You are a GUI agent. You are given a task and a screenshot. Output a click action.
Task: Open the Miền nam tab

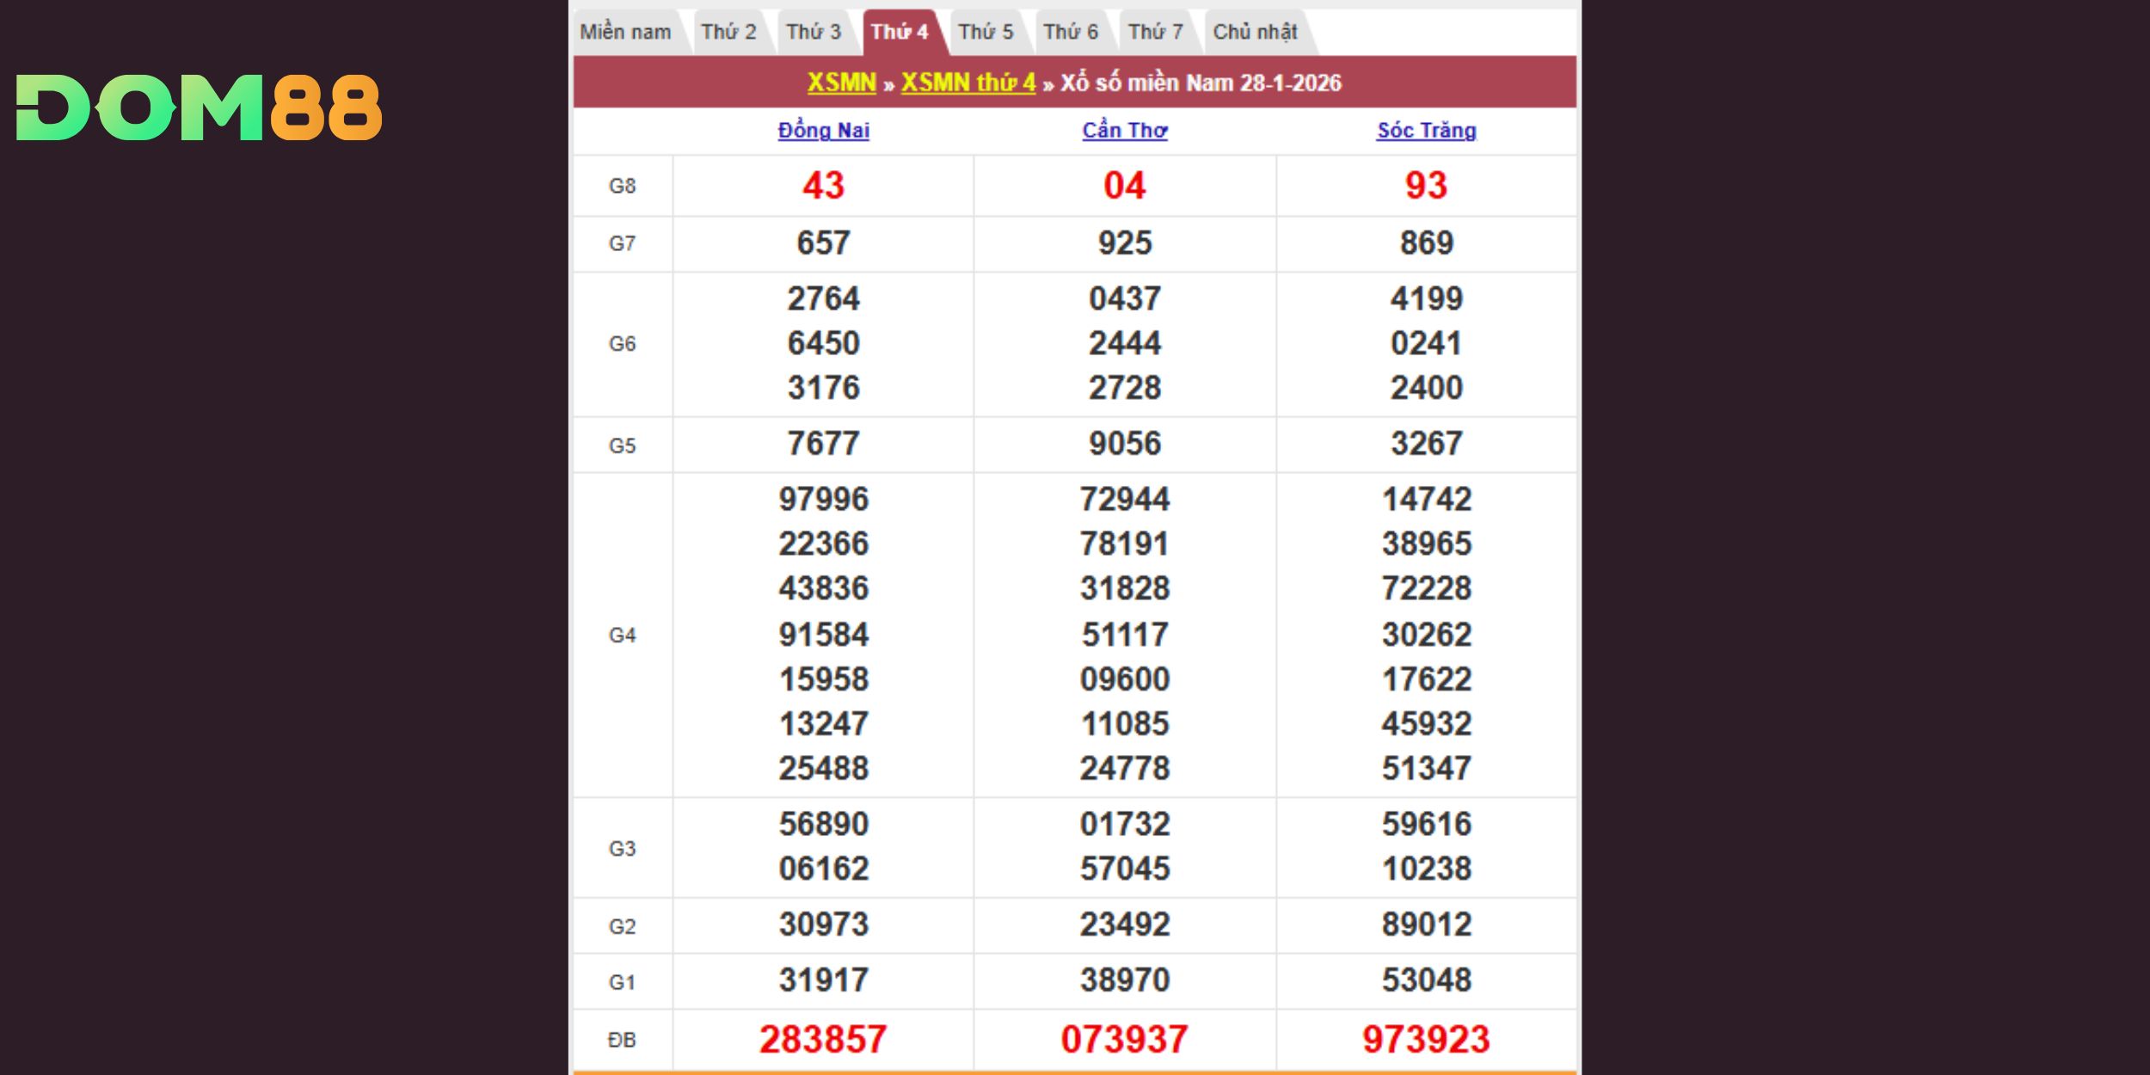(625, 32)
